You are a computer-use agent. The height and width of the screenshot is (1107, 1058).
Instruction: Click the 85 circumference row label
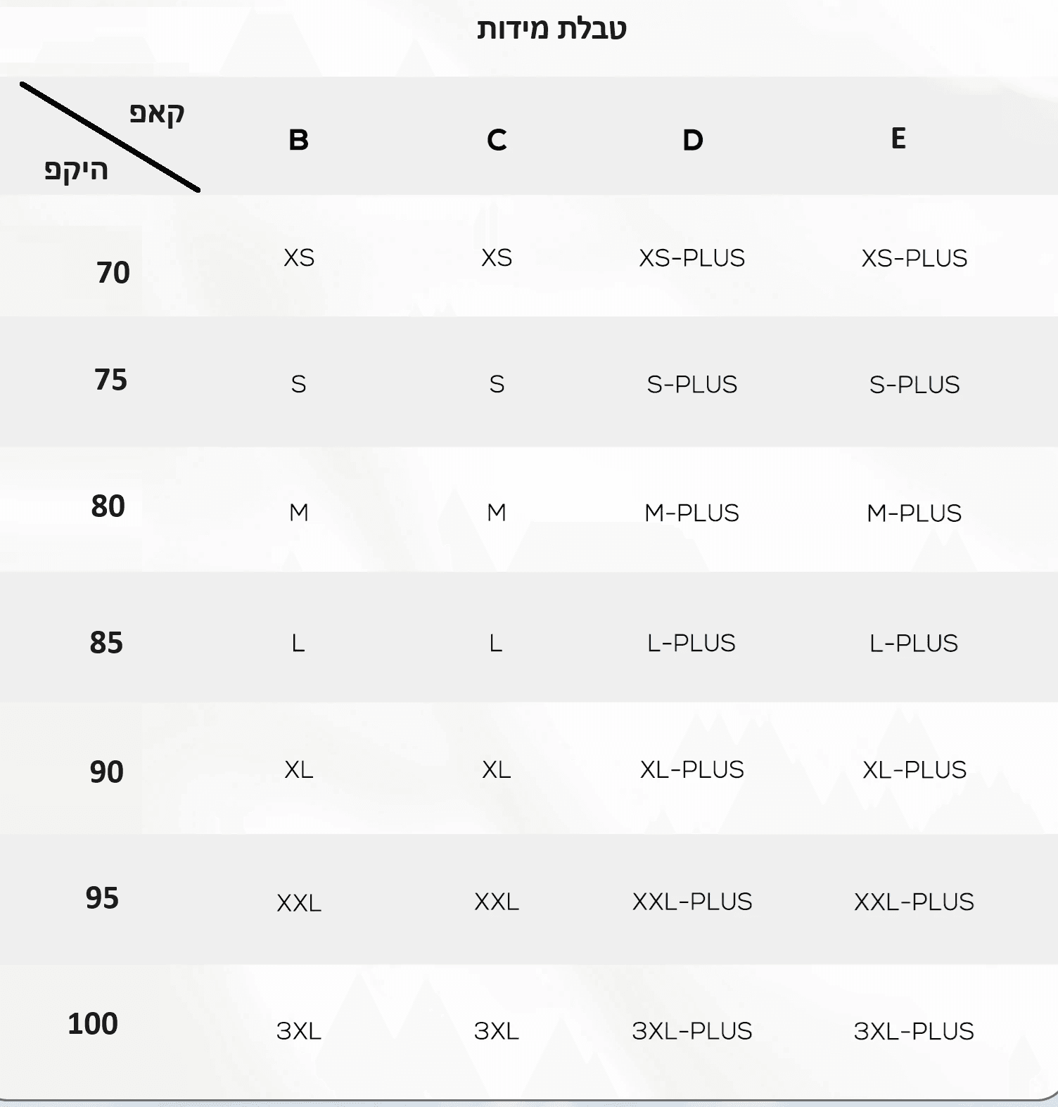106,643
